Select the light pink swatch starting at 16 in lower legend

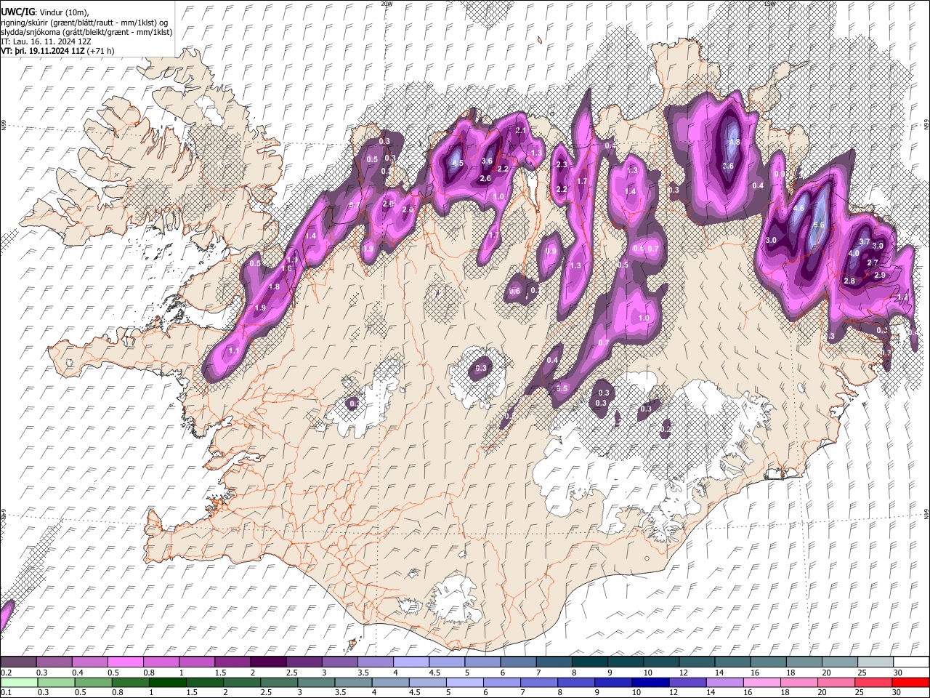(762, 682)
